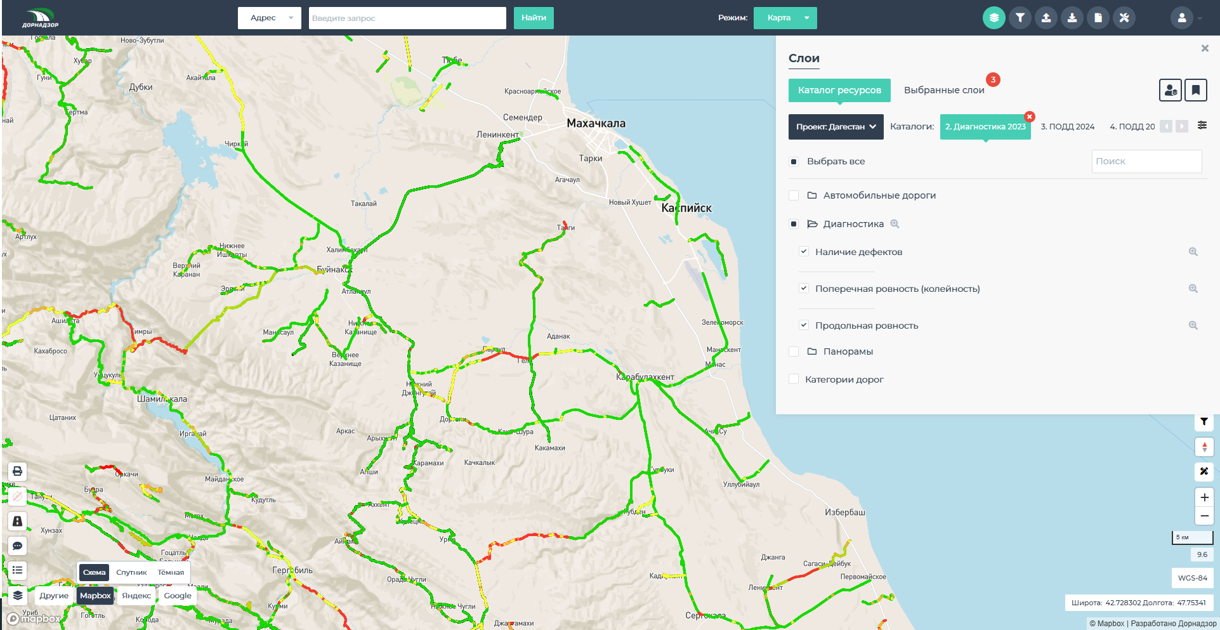Open the comments chat icon

[18, 546]
